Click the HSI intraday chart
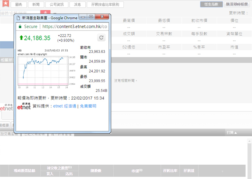The height and width of the screenshot is (179, 252). tap(43, 71)
